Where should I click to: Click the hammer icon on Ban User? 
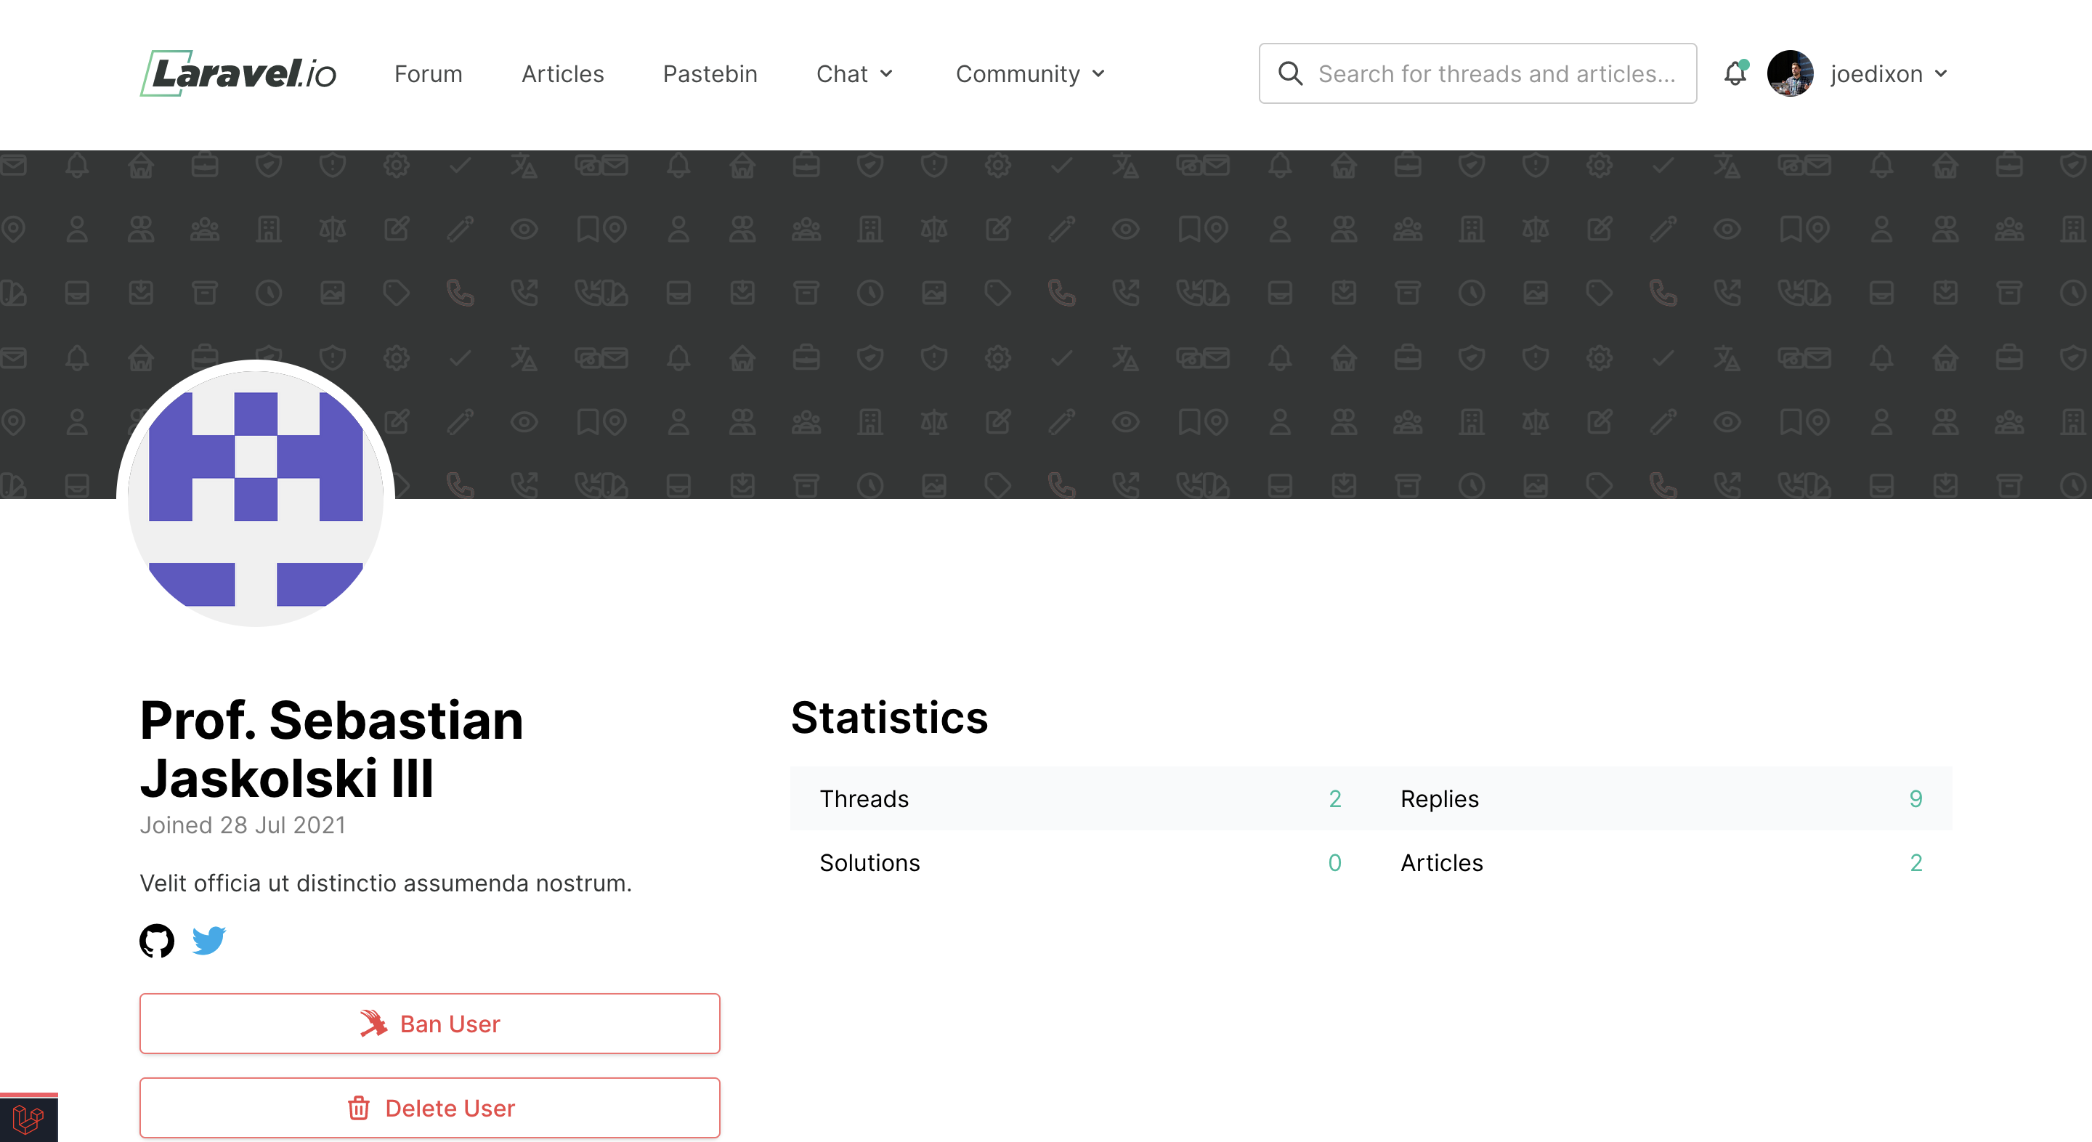click(x=373, y=1024)
